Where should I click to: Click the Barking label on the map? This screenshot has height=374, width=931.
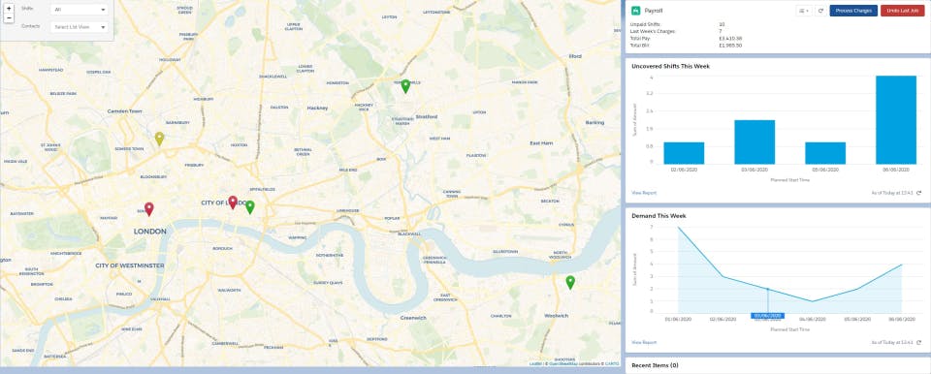594,122
